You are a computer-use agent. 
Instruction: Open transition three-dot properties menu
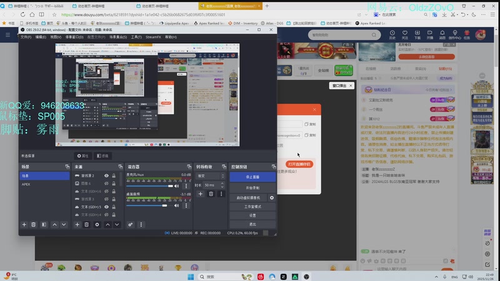click(x=221, y=194)
